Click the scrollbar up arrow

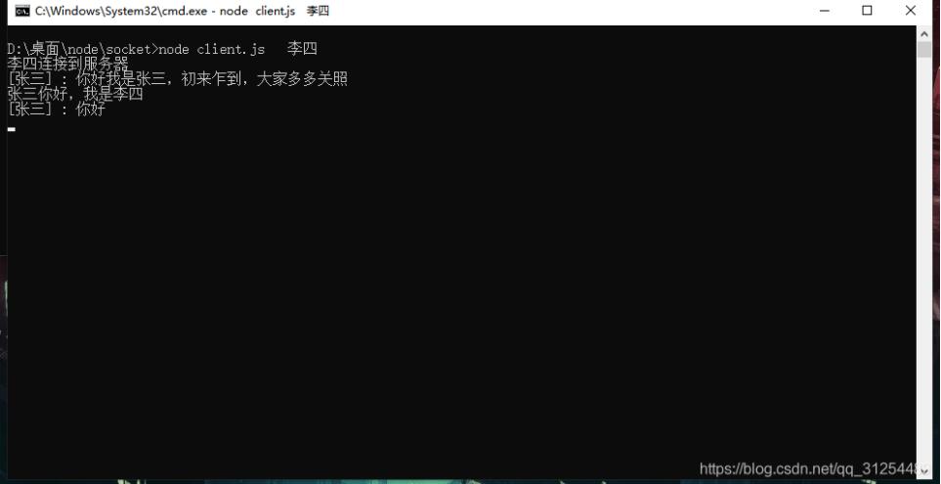click(923, 33)
